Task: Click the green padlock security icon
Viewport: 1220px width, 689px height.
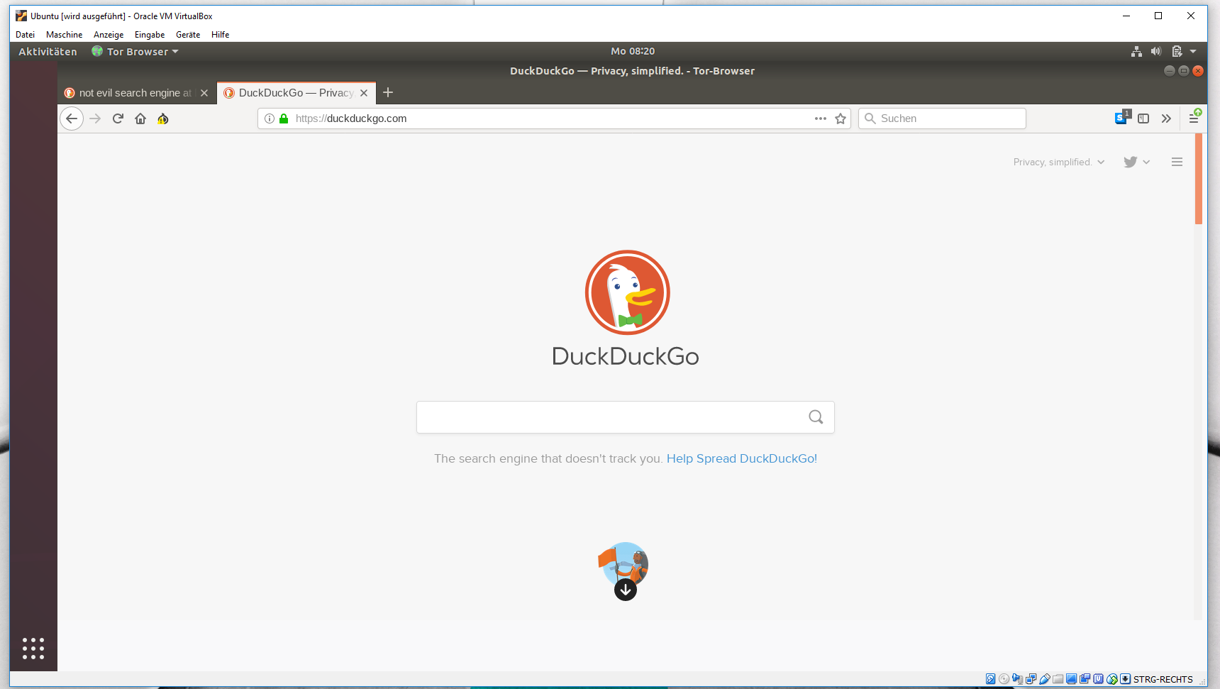Action: [x=284, y=118]
